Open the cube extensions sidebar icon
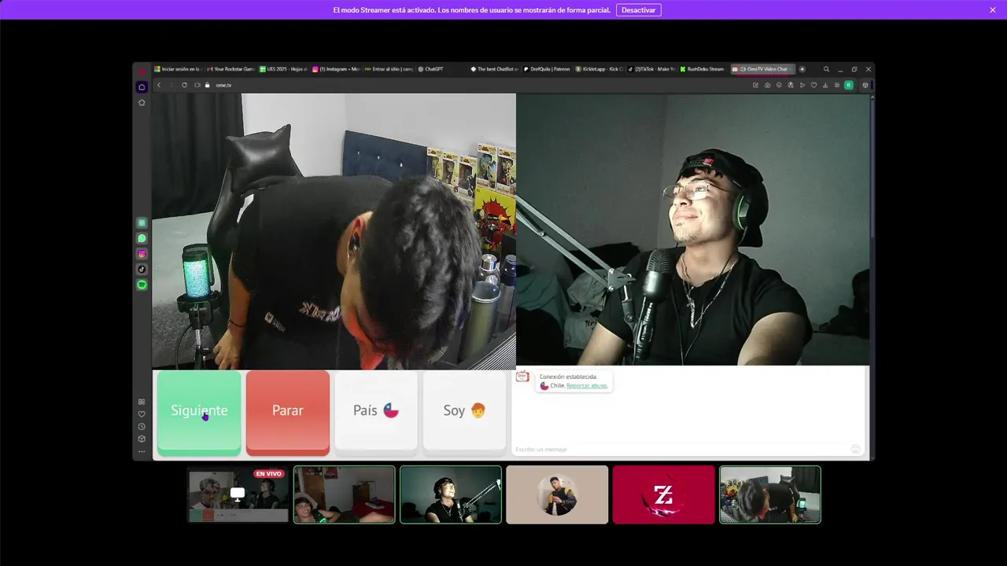This screenshot has height=566, width=1007. click(142, 439)
